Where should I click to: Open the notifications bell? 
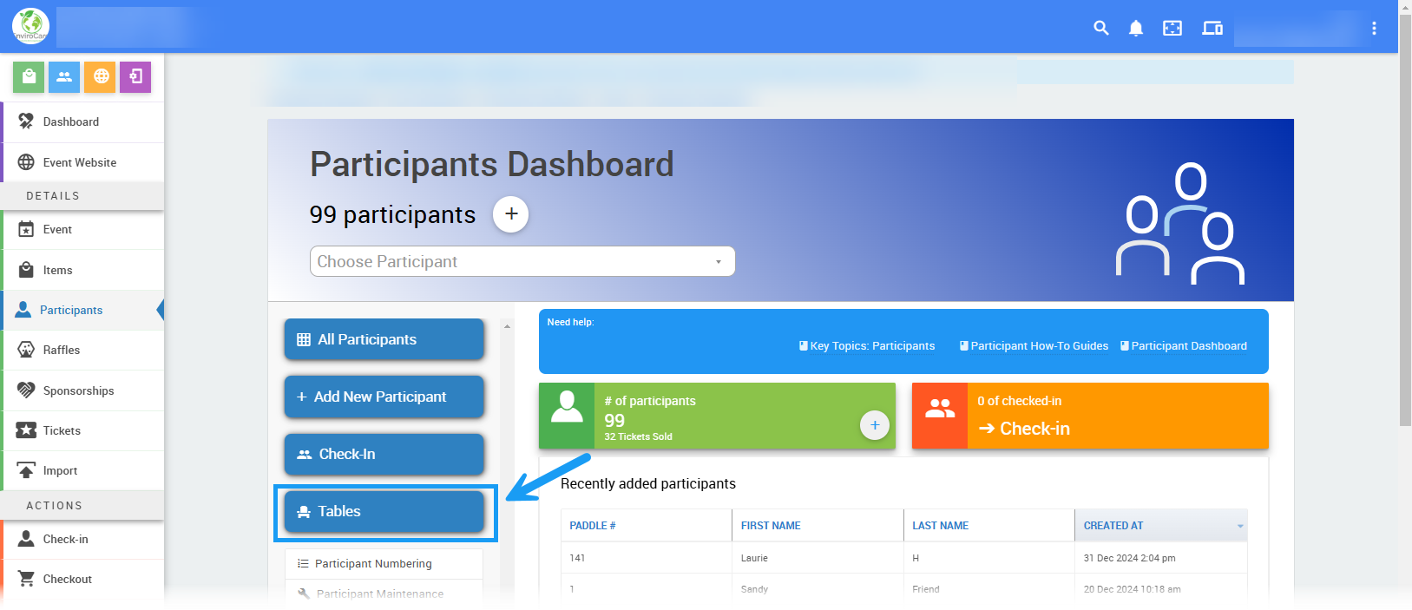pyautogui.click(x=1135, y=28)
